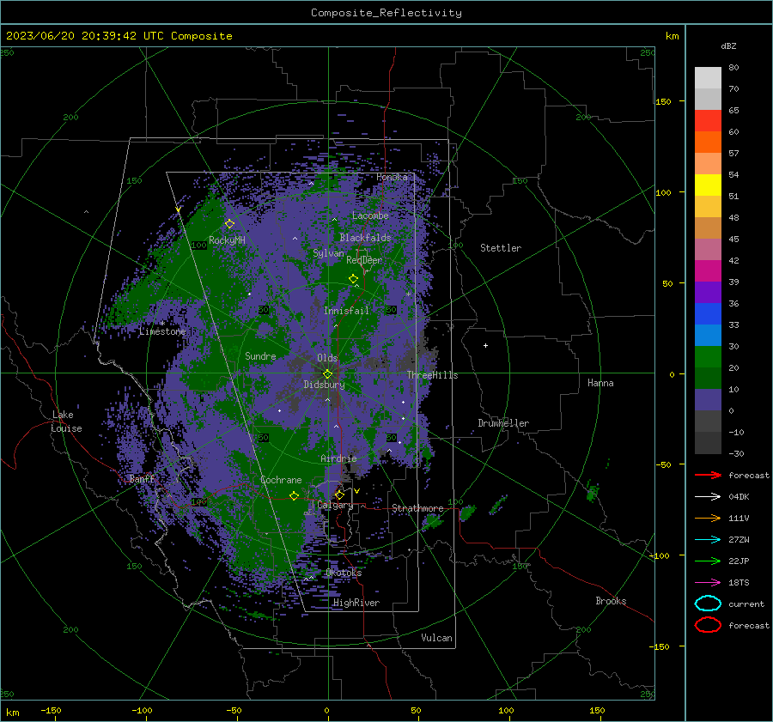This screenshot has height=722, width=773.
Task: Click yellow diamond marker below RedDeer label
Action: click(353, 279)
